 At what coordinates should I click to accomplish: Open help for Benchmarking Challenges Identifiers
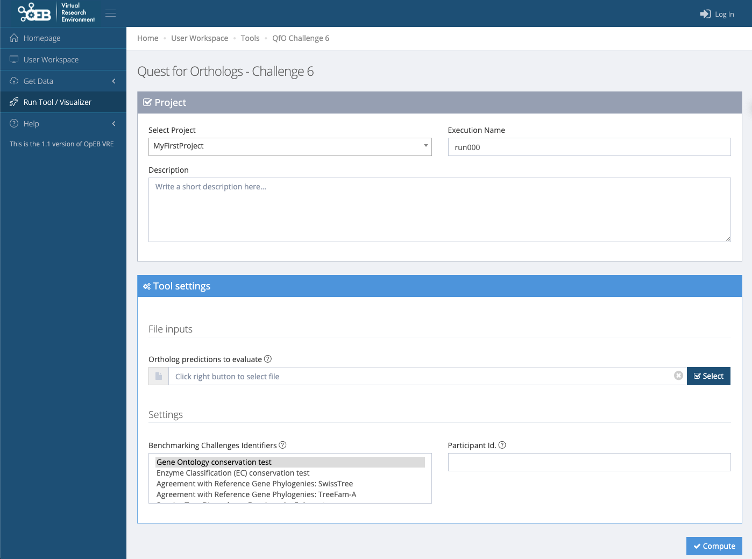(282, 445)
